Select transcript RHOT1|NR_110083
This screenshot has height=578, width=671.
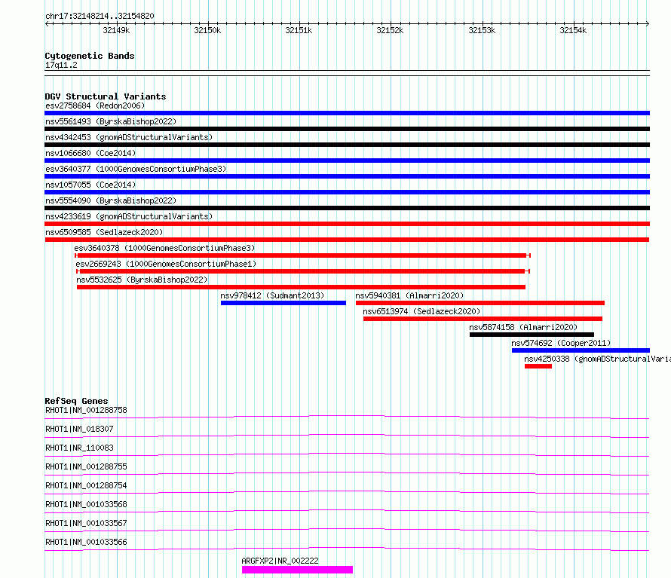click(79, 448)
